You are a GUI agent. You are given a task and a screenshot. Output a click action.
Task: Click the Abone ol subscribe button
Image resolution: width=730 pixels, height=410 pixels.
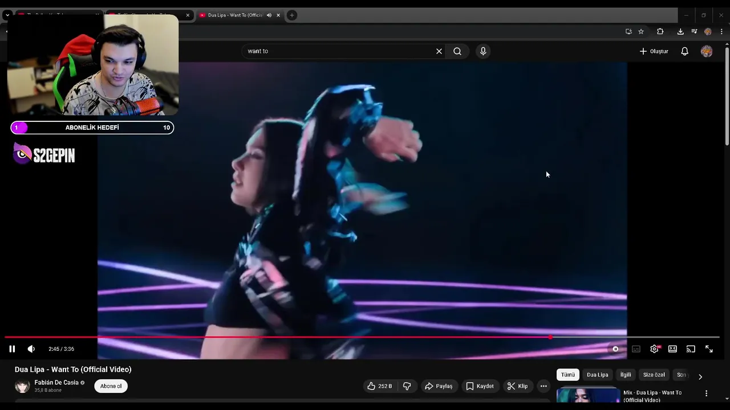click(x=111, y=386)
